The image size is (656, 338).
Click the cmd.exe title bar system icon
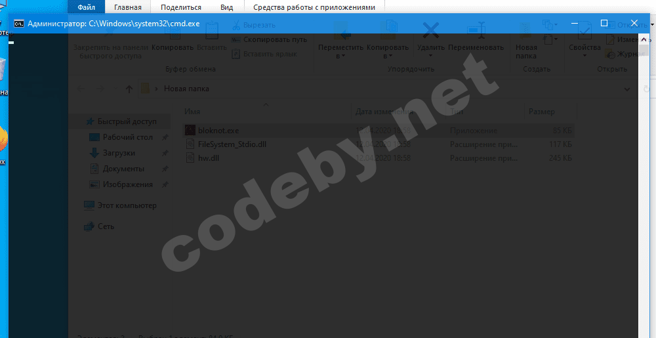pos(19,24)
